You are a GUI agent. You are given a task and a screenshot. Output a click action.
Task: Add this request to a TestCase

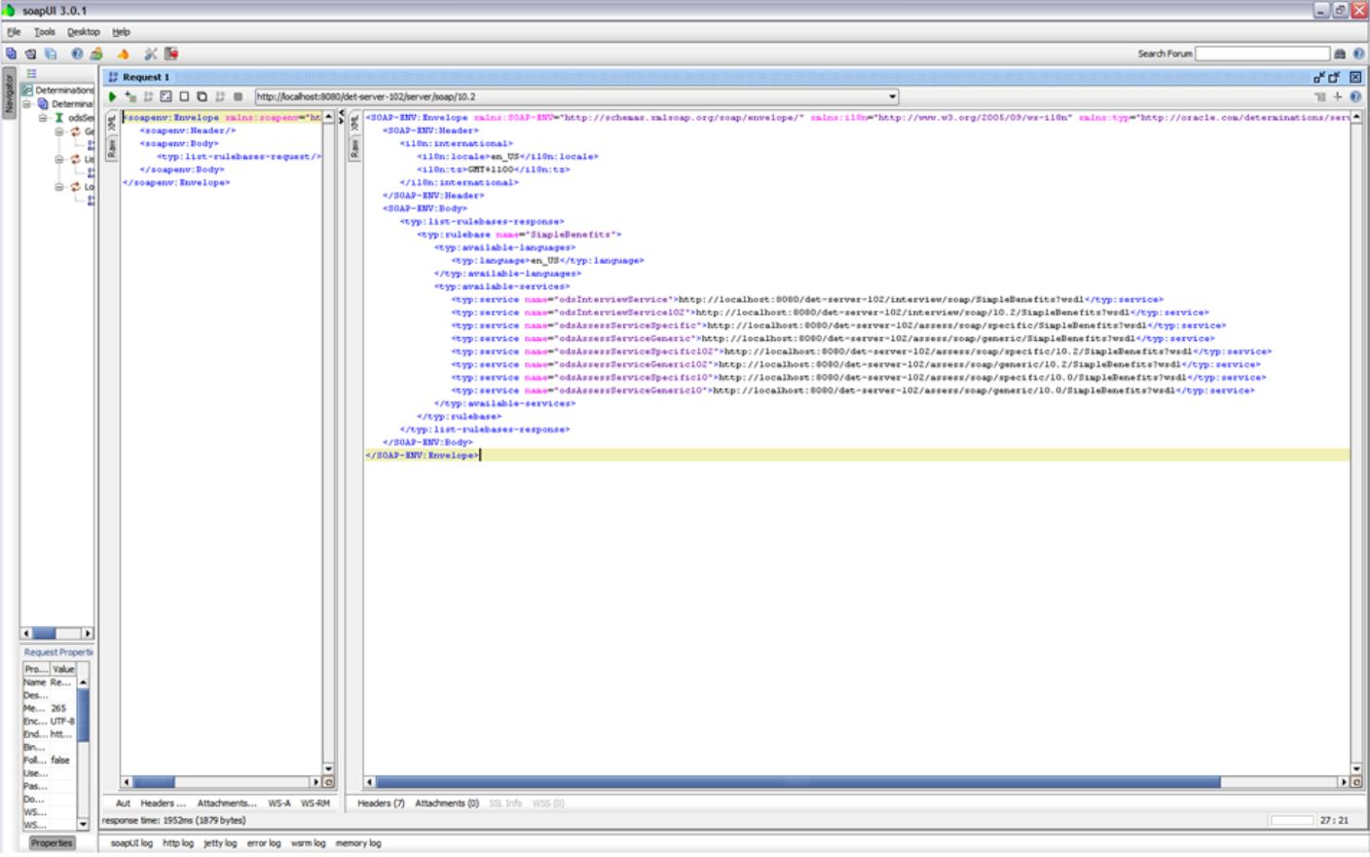130,97
